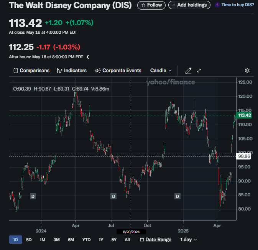Click the after-hours moon icon
Screen dimensions: 258x250
(x=88, y=57)
